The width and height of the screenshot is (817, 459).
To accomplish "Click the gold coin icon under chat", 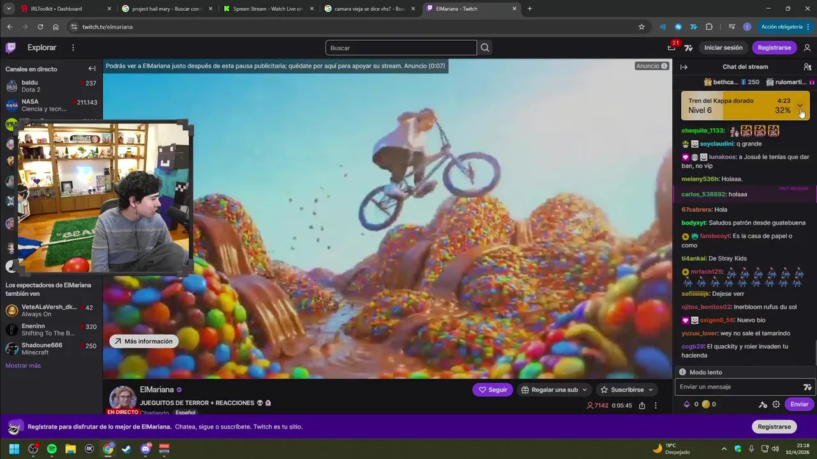I will tap(705, 404).
